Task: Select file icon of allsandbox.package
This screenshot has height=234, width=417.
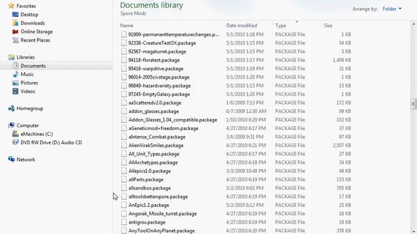Action: pos(124,188)
